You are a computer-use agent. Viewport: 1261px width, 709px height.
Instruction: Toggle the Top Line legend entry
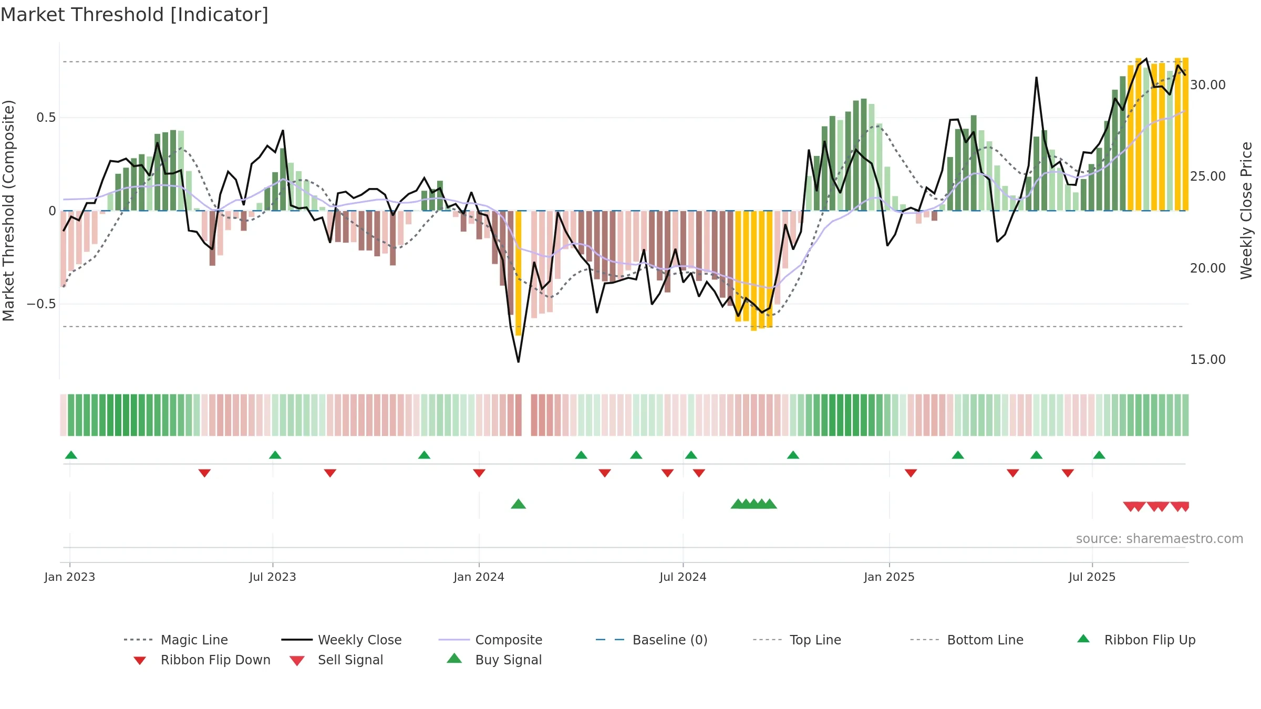[x=797, y=640]
